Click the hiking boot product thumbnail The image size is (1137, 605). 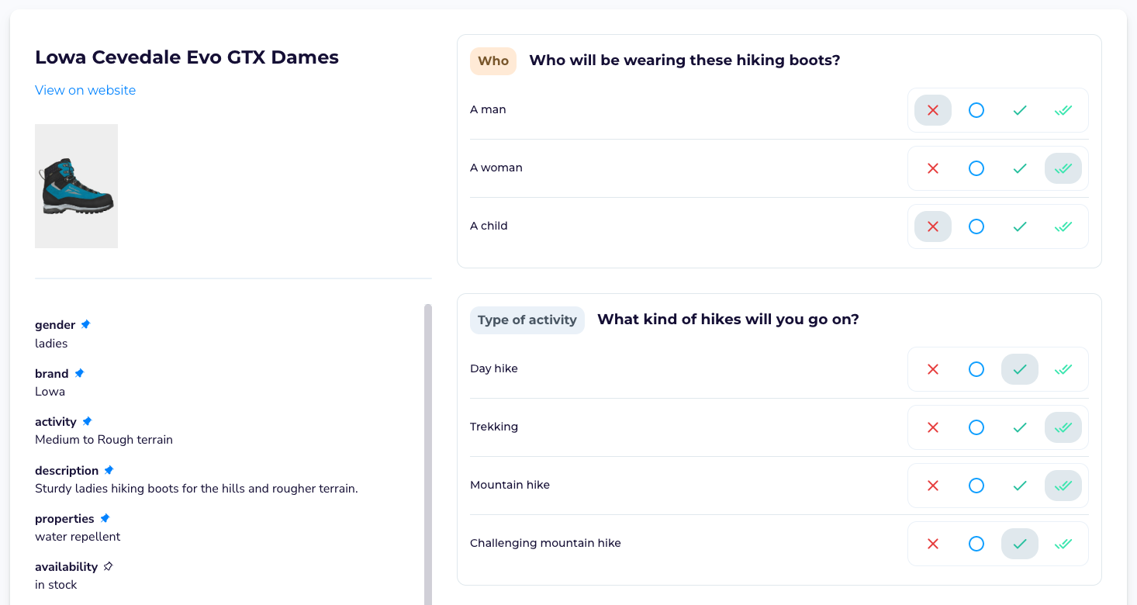pos(76,186)
